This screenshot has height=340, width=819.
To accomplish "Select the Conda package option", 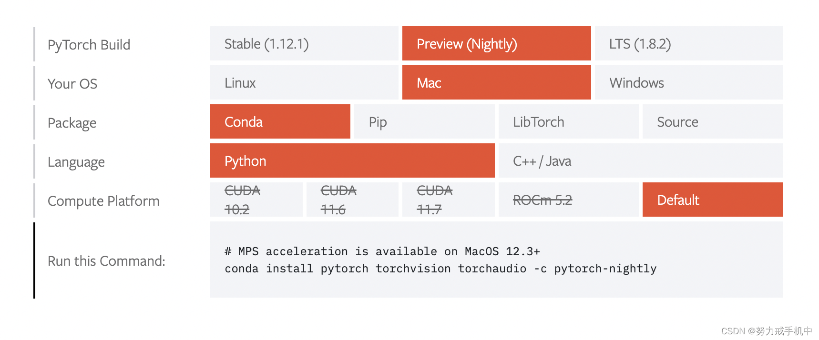I will [280, 121].
